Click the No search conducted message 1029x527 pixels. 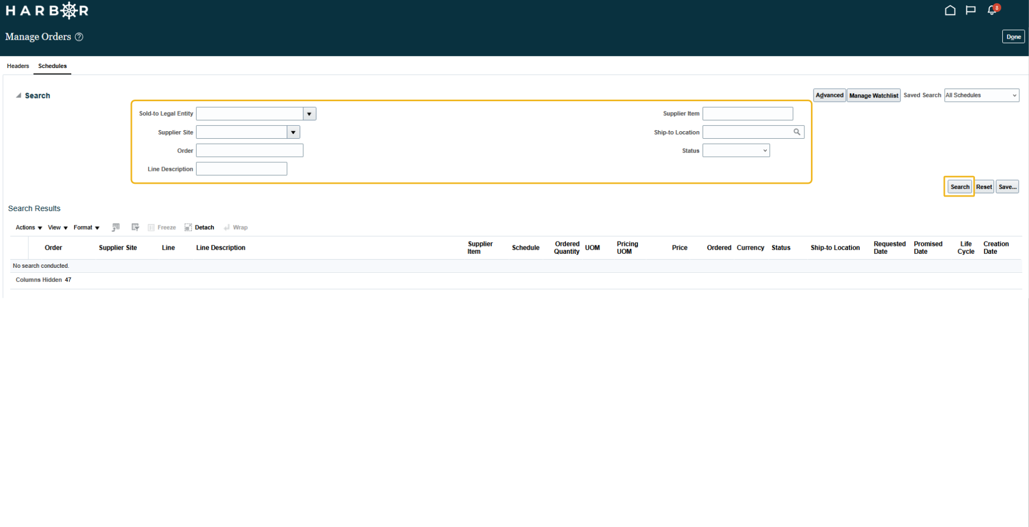pyautogui.click(x=41, y=266)
